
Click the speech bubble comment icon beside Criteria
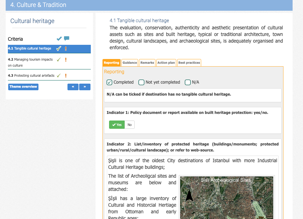(67, 38)
